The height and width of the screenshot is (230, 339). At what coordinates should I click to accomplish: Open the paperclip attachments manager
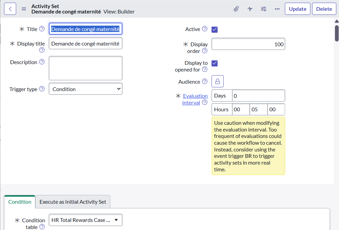click(236, 9)
